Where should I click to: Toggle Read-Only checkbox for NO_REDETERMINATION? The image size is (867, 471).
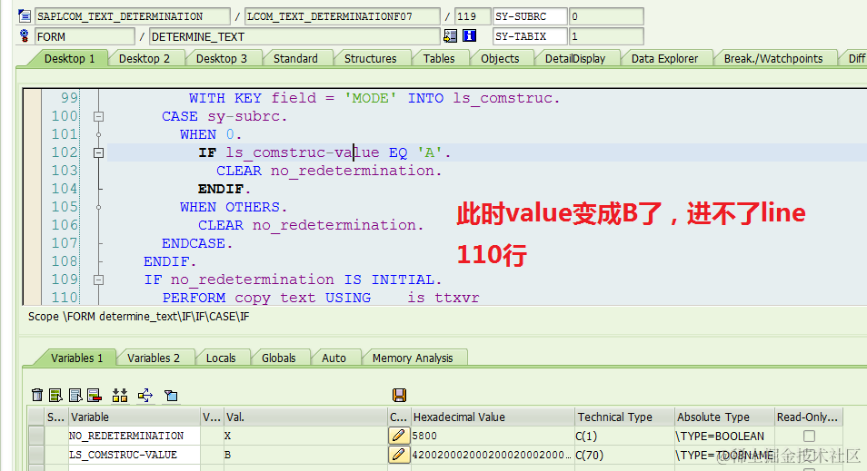tap(809, 437)
